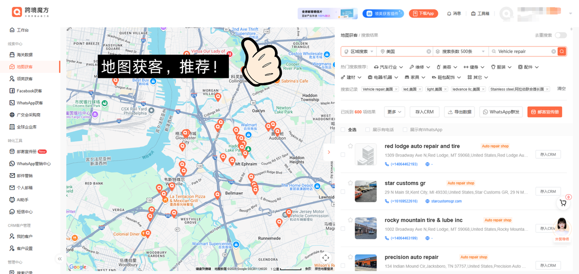Open the 更多 dropdown menu

(x=394, y=112)
